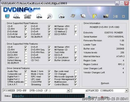Toggle MultiSession checkbox

point(76,82)
